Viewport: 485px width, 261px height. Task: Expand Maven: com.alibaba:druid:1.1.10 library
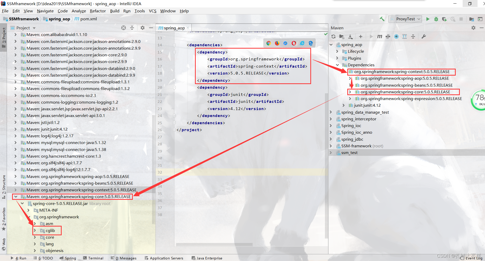(x=16, y=34)
